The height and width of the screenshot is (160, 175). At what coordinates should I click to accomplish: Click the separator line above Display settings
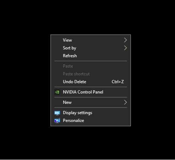coord(91,108)
